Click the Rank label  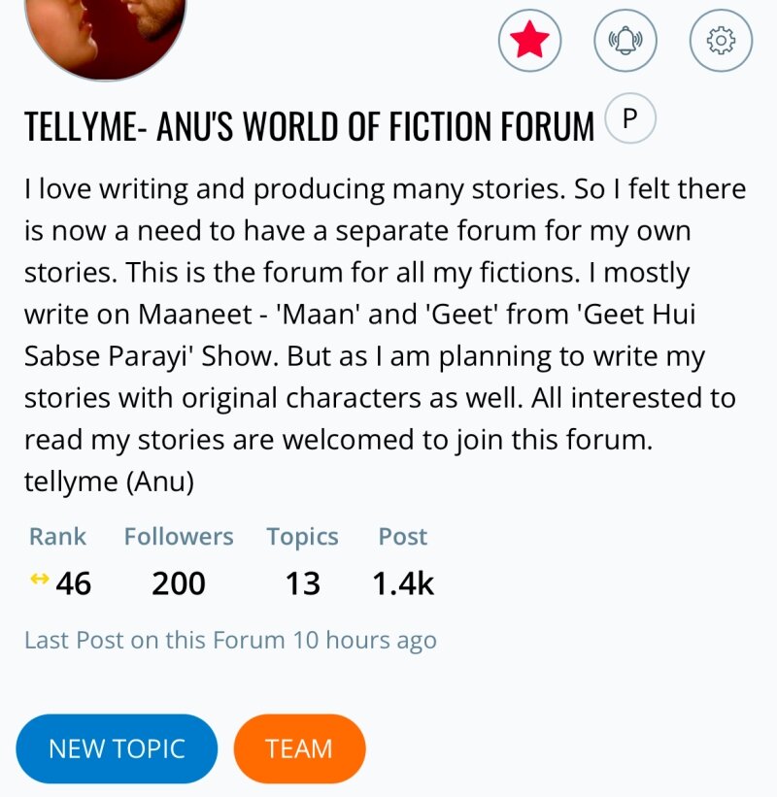point(57,537)
